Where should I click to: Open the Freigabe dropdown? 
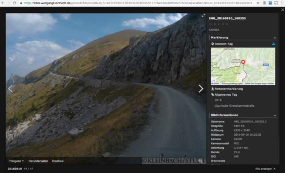[17, 161]
